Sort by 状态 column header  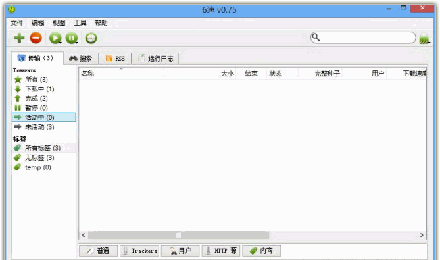[x=282, y=74]
